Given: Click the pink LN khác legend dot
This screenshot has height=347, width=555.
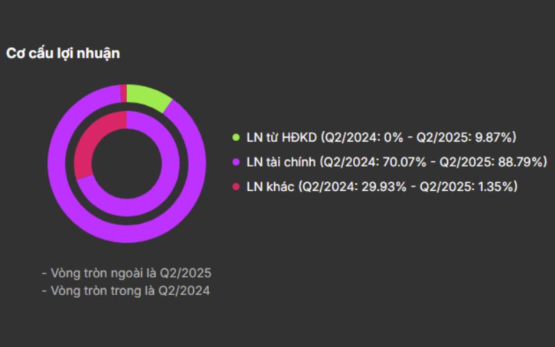Looking at the screenshot, I should [236, 187].
